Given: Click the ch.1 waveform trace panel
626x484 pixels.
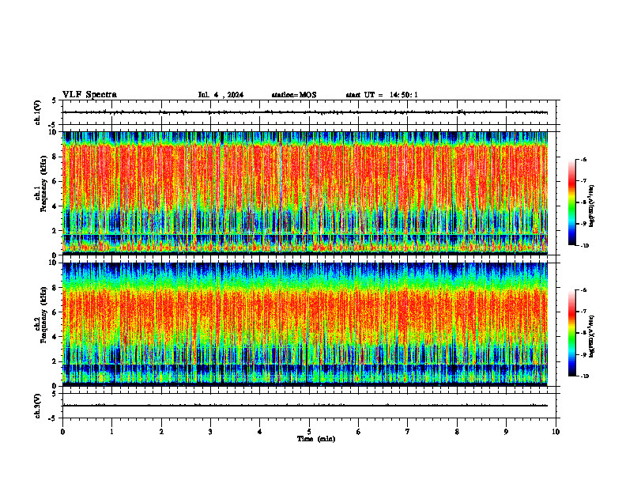Looking at the screenshot, I should tap(311, 112).
